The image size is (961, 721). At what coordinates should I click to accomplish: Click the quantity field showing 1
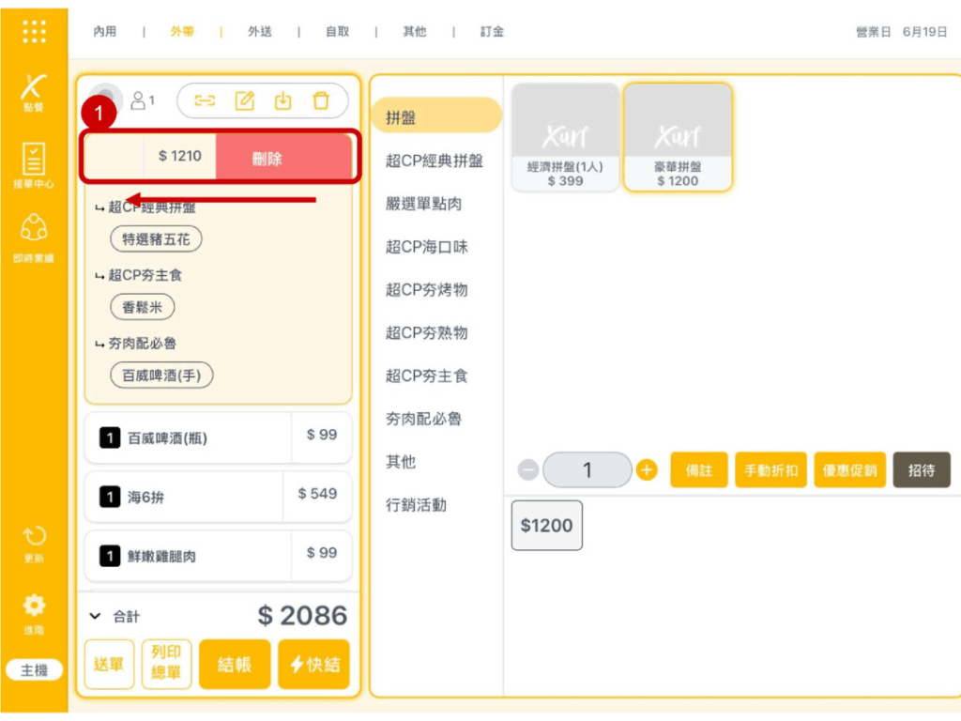tap(587, 469)
